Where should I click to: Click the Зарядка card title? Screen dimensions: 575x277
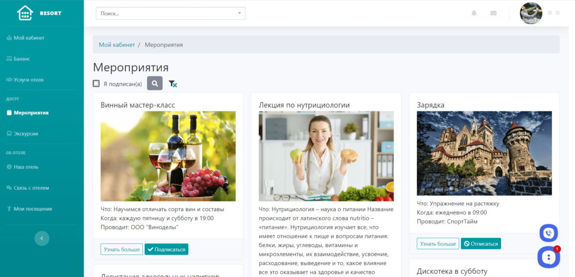pyautogui.click(x=430, y=105)
